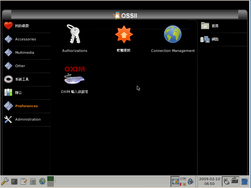
Task: Open the Administration category
Action: click(28, 119)
